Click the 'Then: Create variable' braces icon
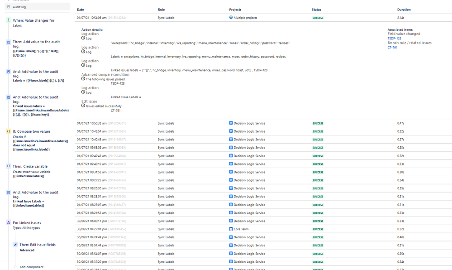452x270 pixels. (x=8, y=166)
